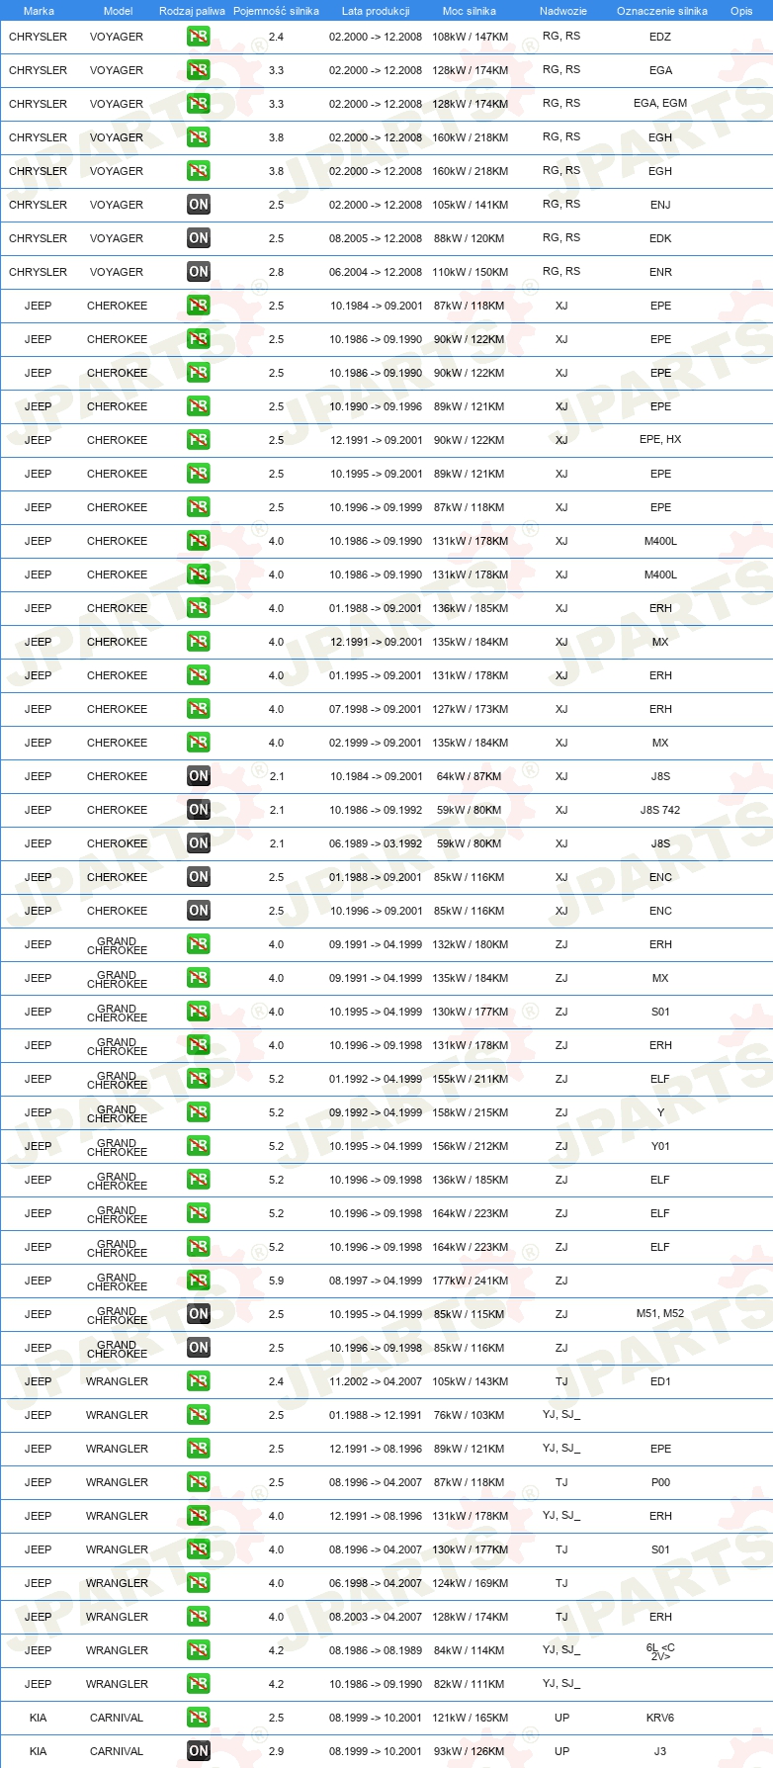773x1768 pixels.
Task: Select the engine code cell ENR
Action: [660, 272]
